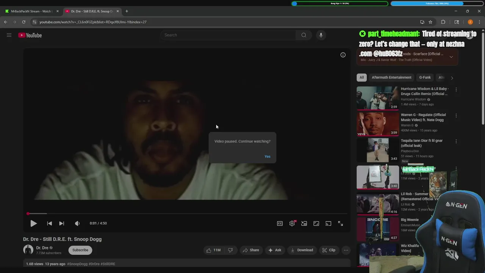The width and height of the screenshot is (485, 273).
Task: Toggle closed captions on the player
Action: 280,223
